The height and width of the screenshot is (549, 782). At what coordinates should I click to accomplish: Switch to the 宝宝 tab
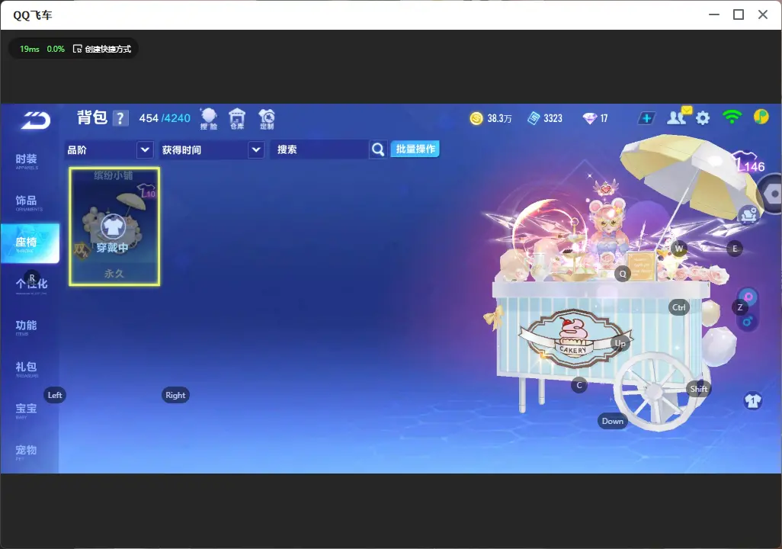(27, 409)
